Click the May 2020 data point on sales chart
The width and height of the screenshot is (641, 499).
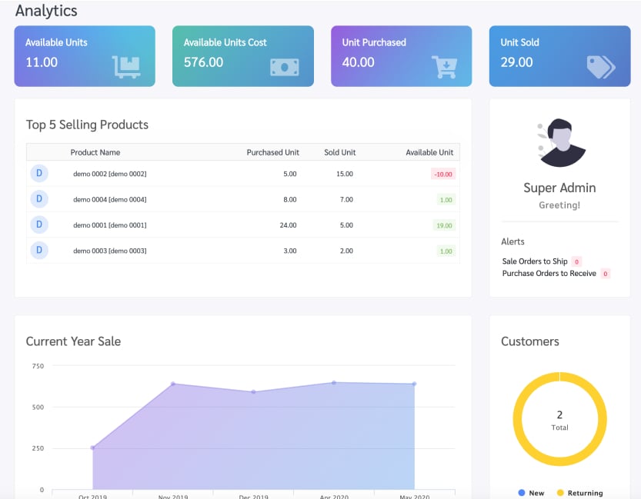coord(414,384)
